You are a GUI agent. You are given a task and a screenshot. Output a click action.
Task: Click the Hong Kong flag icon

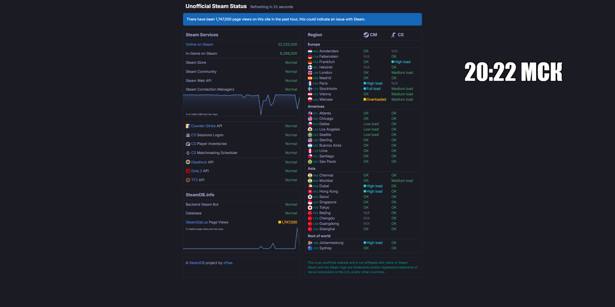pyautogui.click(x=310, y=191)
